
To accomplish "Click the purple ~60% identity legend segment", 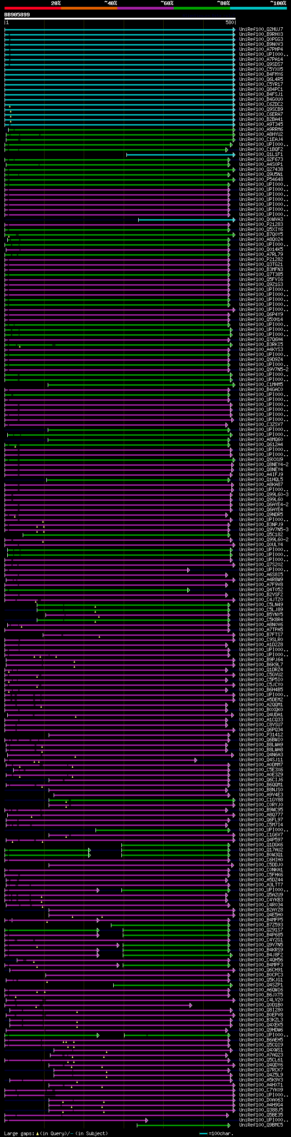I will pos(145,8).
